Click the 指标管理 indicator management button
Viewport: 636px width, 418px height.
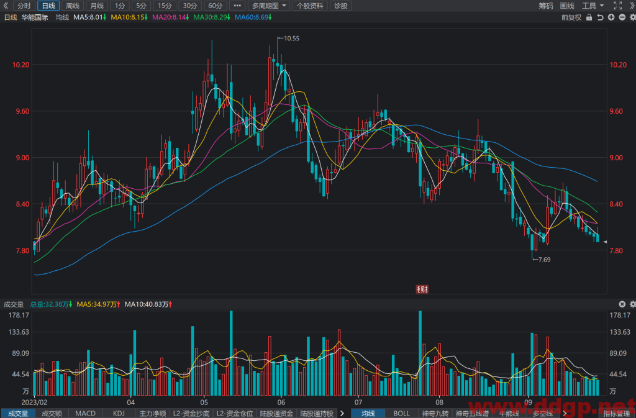click(617, 414)
